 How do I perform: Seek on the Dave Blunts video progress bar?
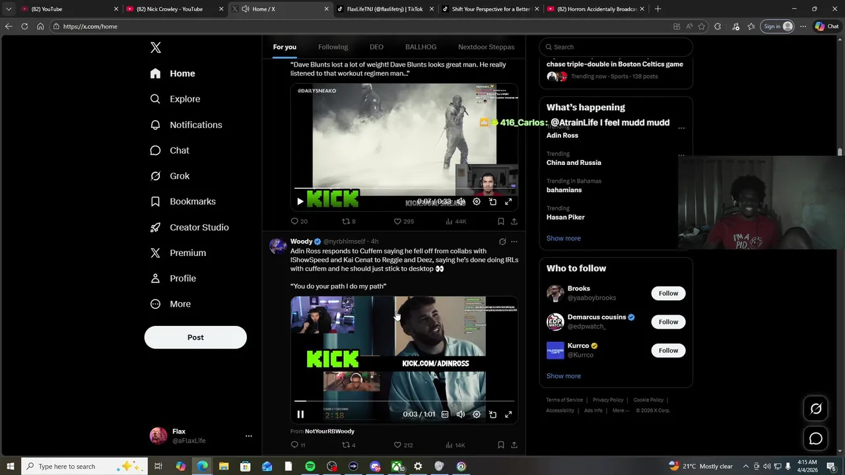coord(404,188)
